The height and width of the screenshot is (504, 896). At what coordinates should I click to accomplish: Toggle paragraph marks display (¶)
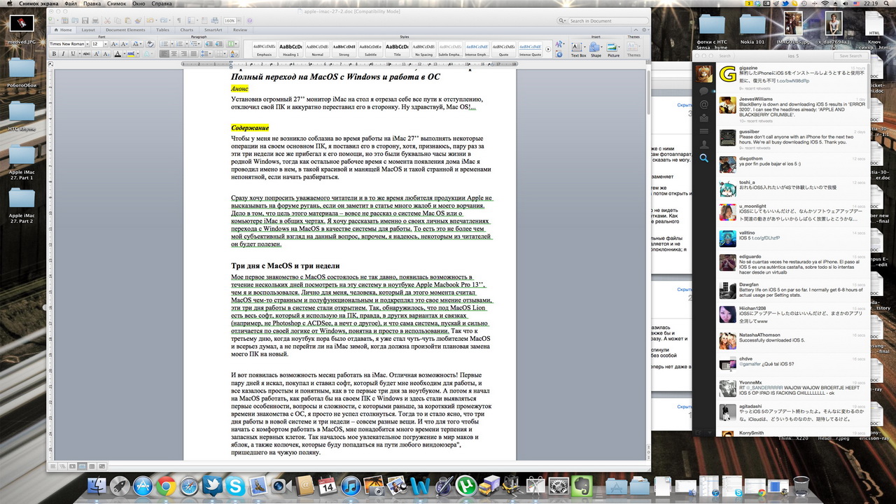pyautogui.click(x=178, y=21)
